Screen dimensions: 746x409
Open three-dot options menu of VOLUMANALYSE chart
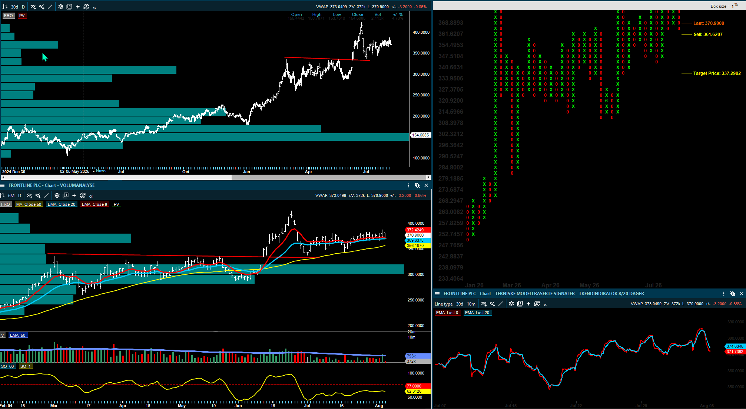tap(408, 185)
